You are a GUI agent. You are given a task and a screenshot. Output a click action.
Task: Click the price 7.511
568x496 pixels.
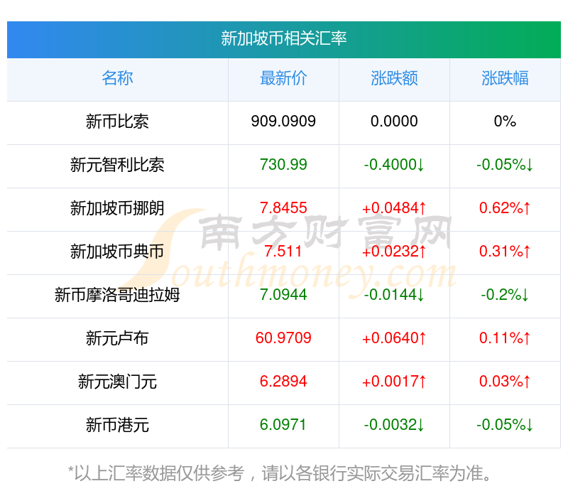(283, 252)
